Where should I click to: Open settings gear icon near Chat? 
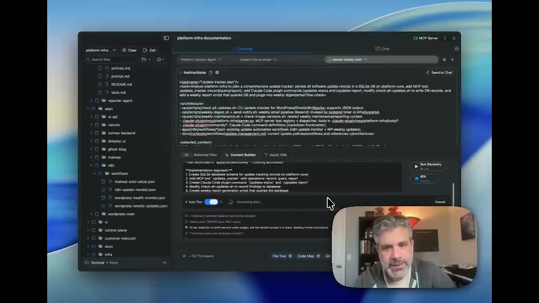coord(456,49)
